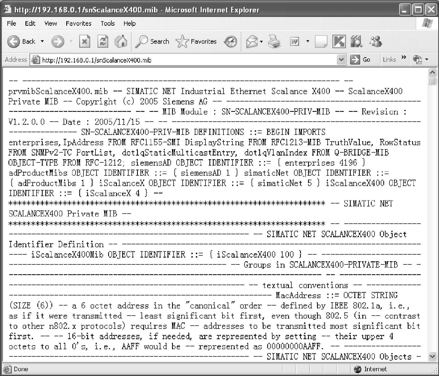This screenshot has height=376, width=439.
Task: Open the Edit menu
Action: coord(30,24)
